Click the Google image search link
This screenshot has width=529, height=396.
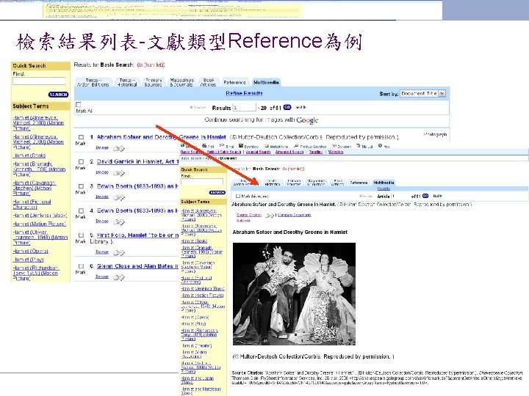point(307,120)
